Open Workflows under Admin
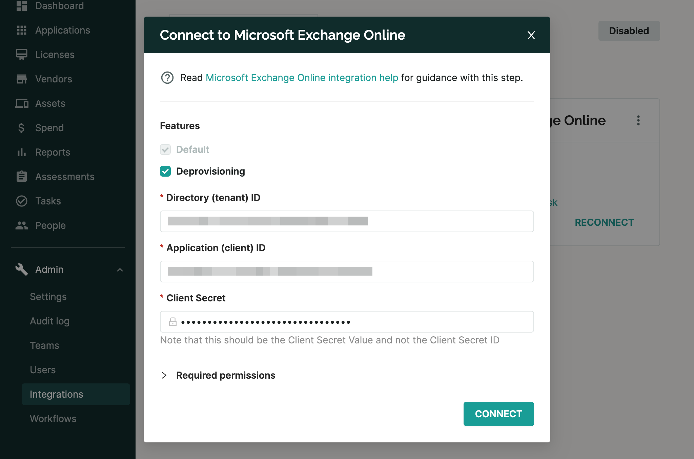The image size is (694, 459). tap(53, 419)
